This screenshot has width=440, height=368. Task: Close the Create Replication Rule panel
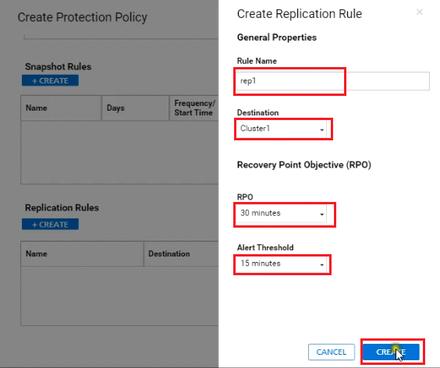[420, 12]
